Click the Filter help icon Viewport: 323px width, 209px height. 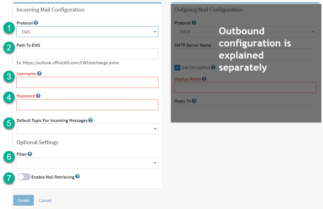[30, 154]
